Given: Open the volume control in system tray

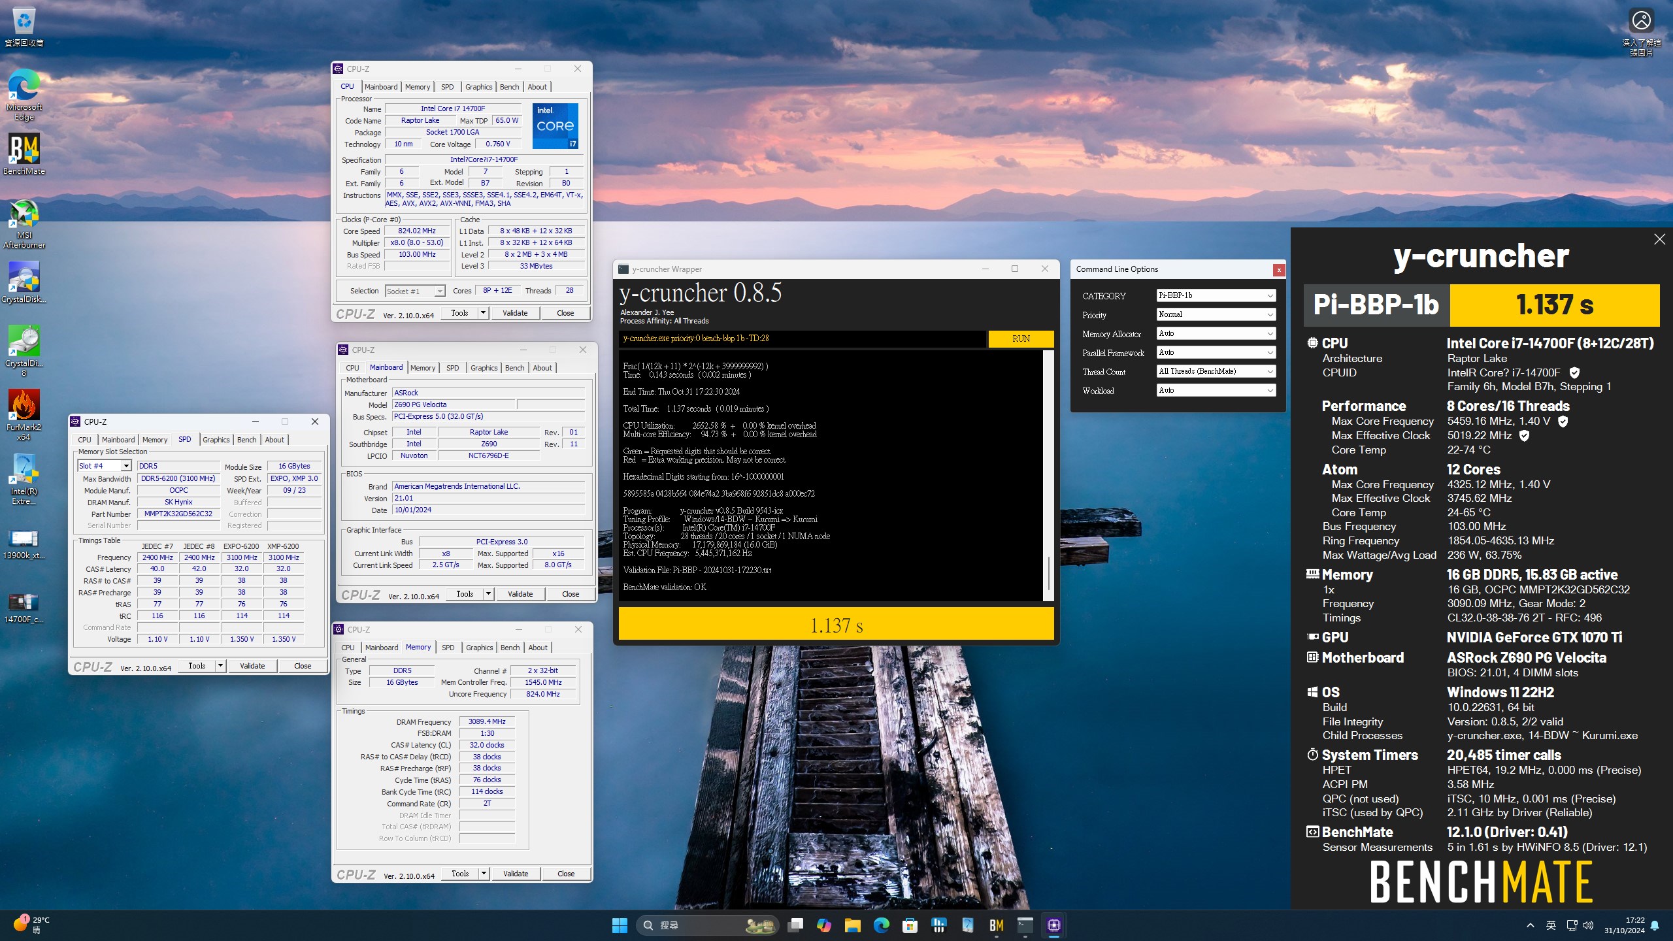Looking at the screenshot, I should (1589, 925).
